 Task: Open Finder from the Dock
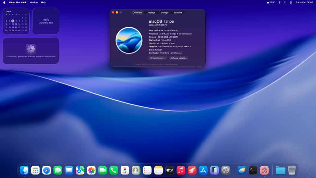(x=24, y=170)
